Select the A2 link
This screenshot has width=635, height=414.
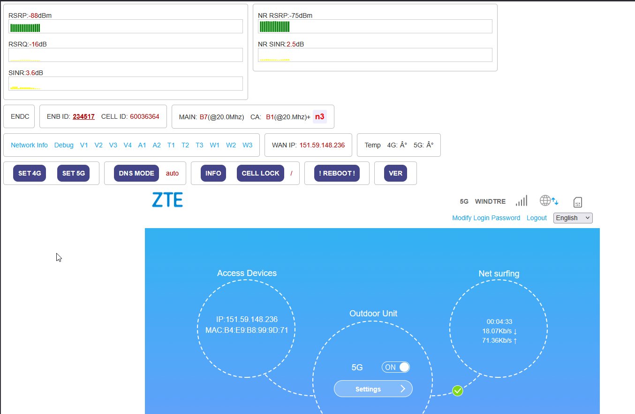157,145
